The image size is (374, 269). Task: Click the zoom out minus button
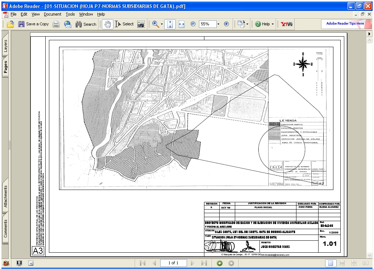pyautogui.click(x=193, y=24)
